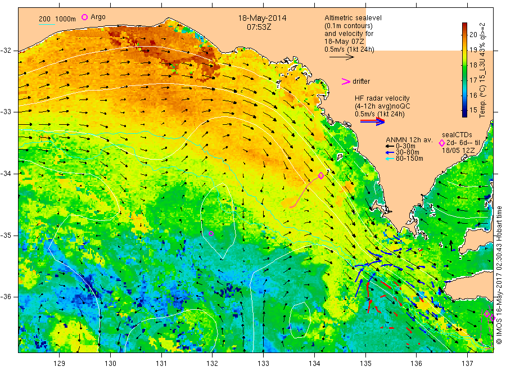The image size is (506, 371).
Task: Click the color bar near 15°C
Action: point(465,110)
